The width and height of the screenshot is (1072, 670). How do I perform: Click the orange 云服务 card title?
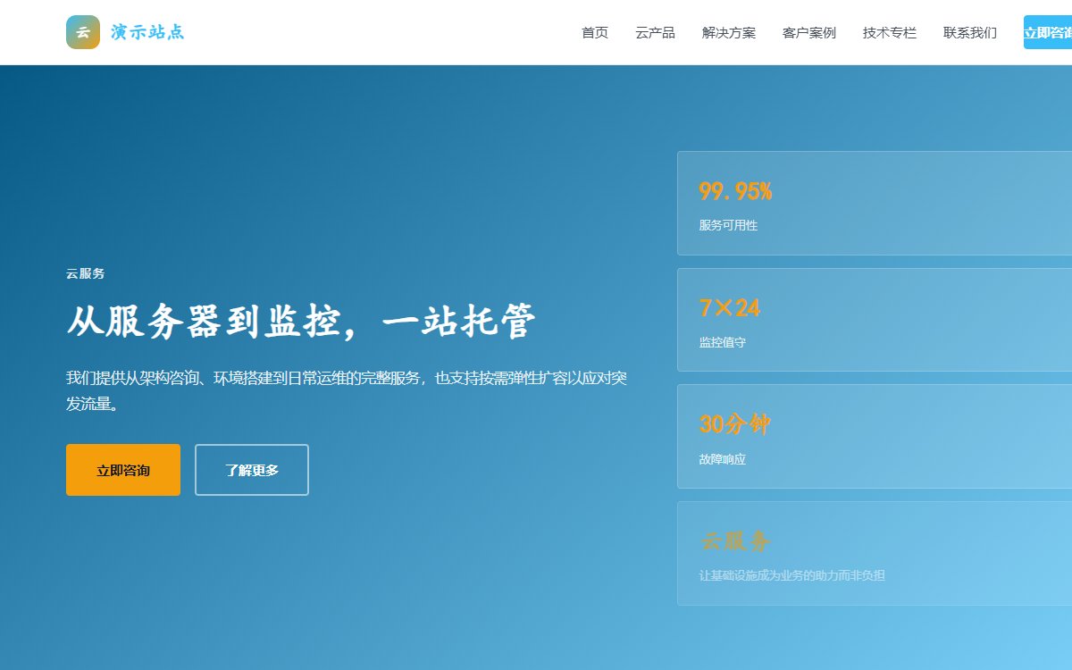(734, 541)
